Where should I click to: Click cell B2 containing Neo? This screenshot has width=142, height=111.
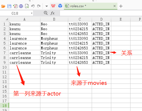54,29
